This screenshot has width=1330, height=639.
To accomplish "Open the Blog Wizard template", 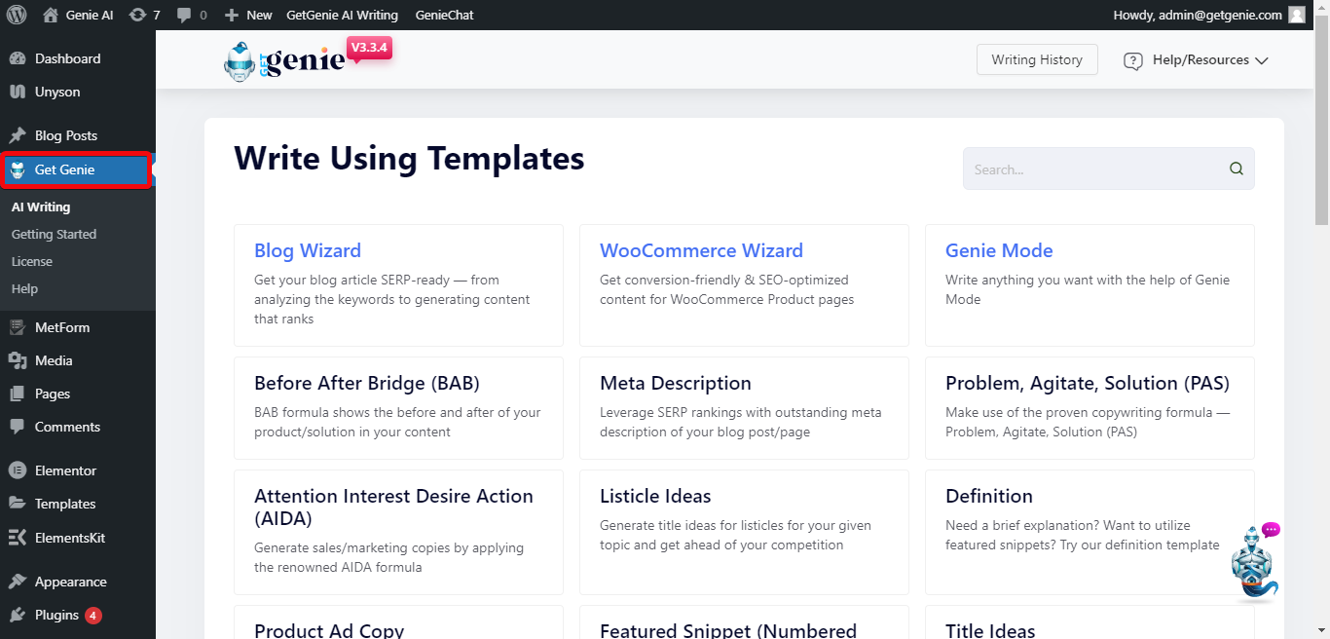I will pyautogui.click(x=398, y=285).
